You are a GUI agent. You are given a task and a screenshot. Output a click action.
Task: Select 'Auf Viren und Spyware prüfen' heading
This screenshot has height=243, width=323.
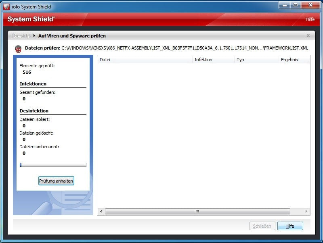(x=72, y=36)
